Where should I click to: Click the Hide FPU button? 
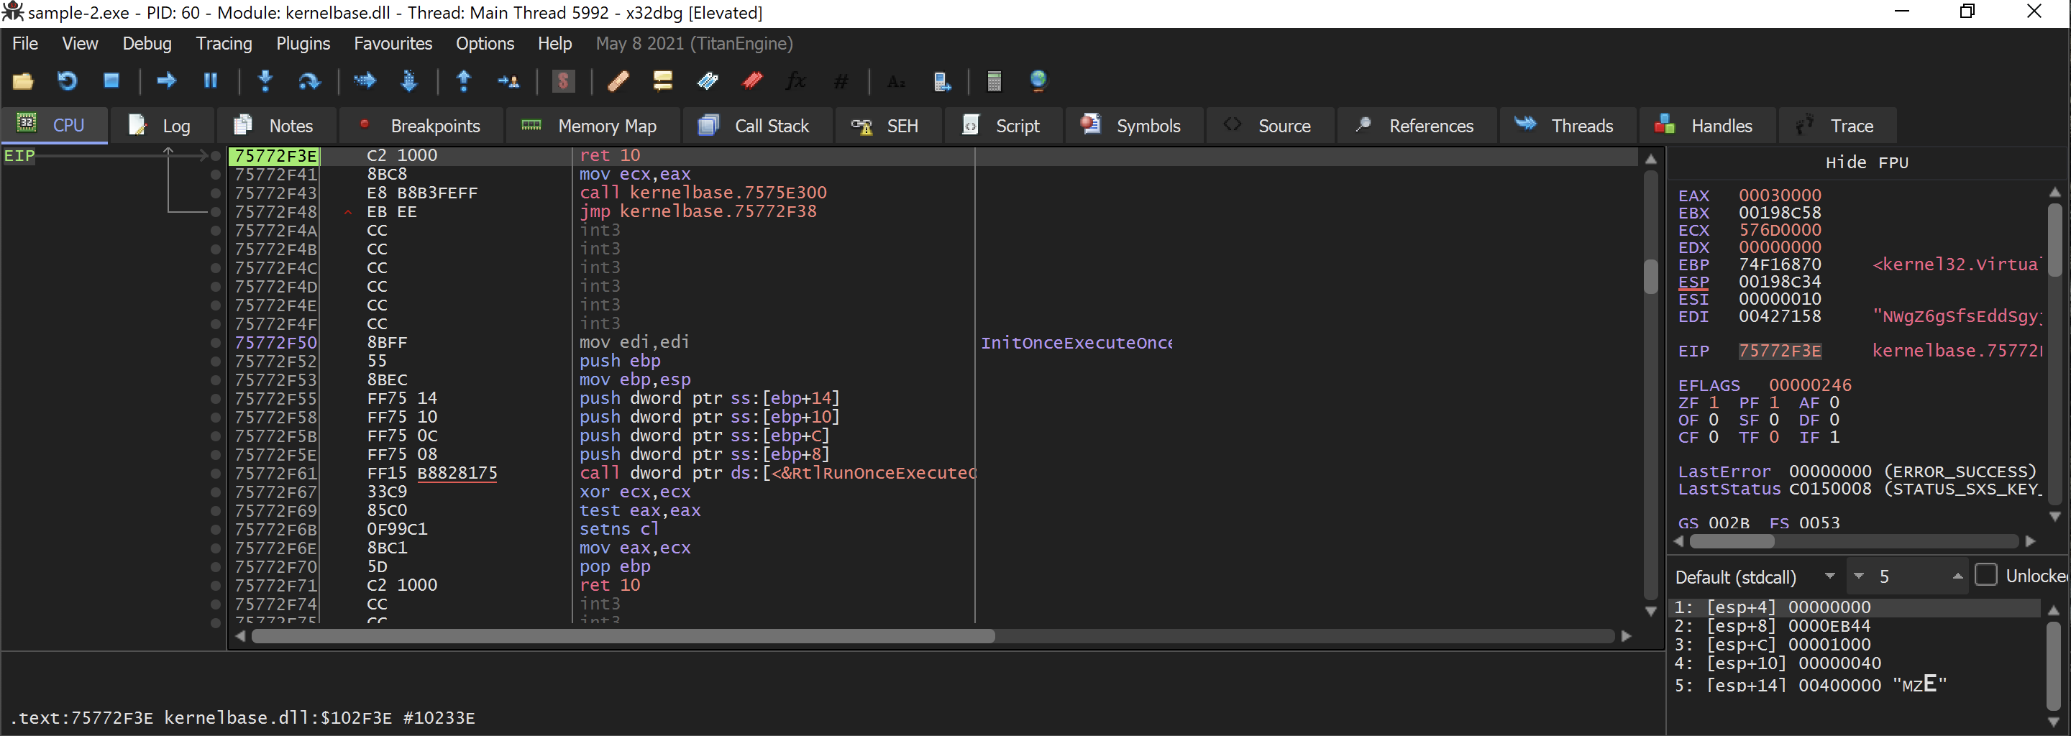click(x=1866, y=163)
